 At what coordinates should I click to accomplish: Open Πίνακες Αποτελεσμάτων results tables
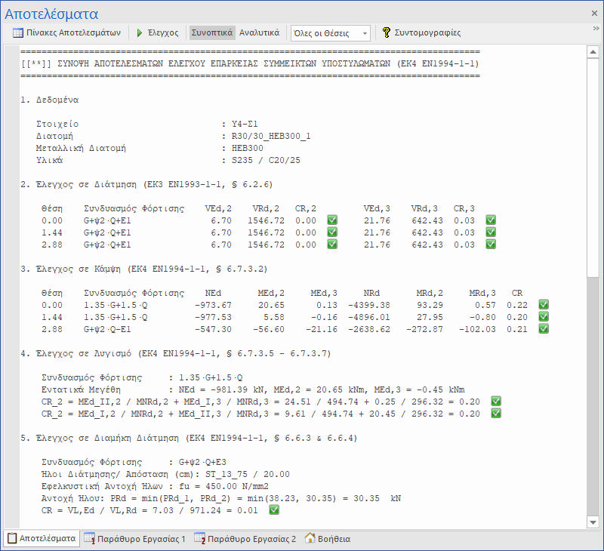(66, 33)
